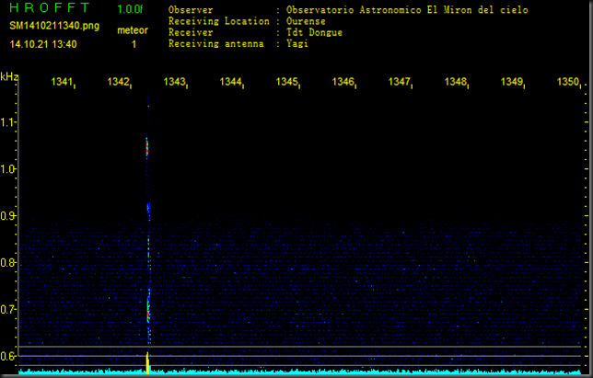
Task: Click the 1348 time axis marker
Action: click(455, 82)
